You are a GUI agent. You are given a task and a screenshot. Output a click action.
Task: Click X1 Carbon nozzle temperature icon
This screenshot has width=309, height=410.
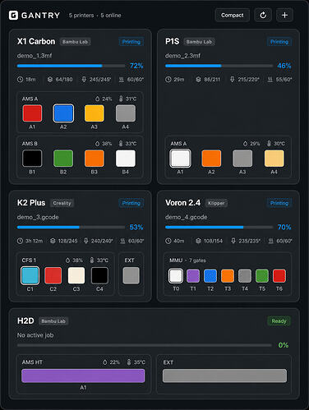tap(84, 80)
